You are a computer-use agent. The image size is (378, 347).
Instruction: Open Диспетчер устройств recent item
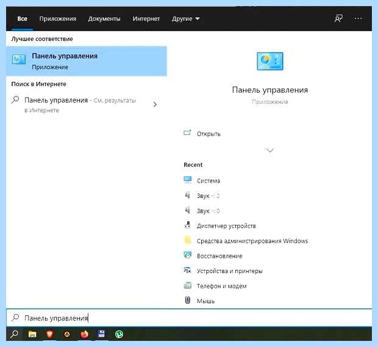coord(226,226)
